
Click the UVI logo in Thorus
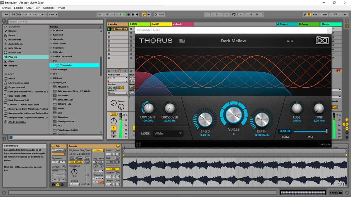tap(322, 40)
